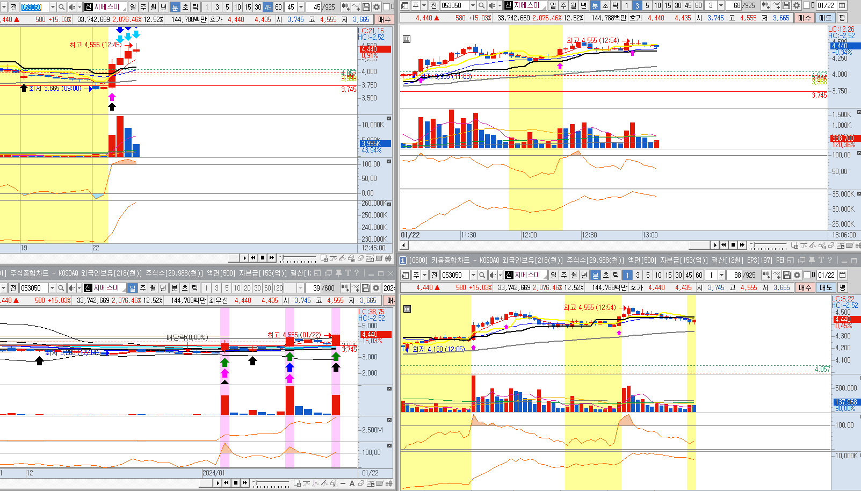Click 매도 sell button in top-right chart
This screenshot has width=861, height=491.
pyautogui.click(x=825, y=18)
